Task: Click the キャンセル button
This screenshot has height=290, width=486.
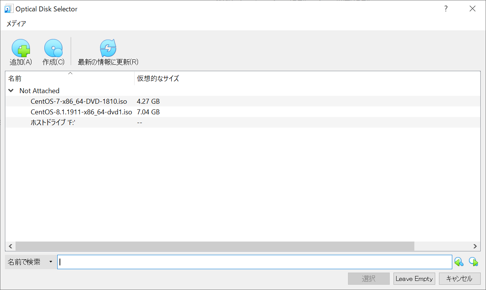Action: click(459, 279)
